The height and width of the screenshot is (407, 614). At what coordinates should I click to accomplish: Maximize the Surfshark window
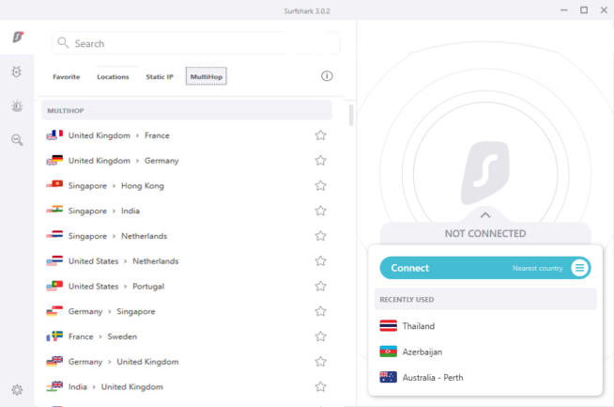(x=584, y=10)
